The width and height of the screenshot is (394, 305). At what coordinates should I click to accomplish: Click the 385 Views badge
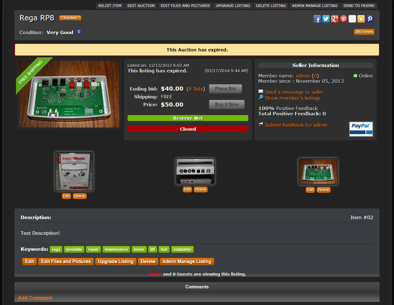[x=364, y=32]
